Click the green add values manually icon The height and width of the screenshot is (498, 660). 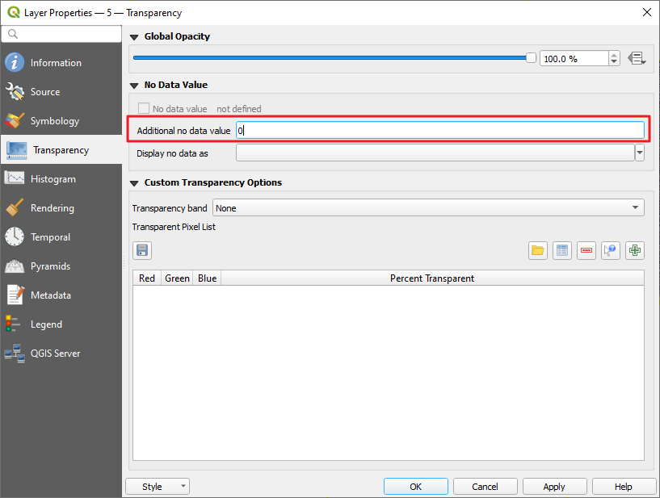(635, 250)
